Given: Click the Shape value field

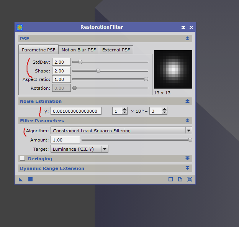Looking at the screenshot, I should [x=61, y=71].
